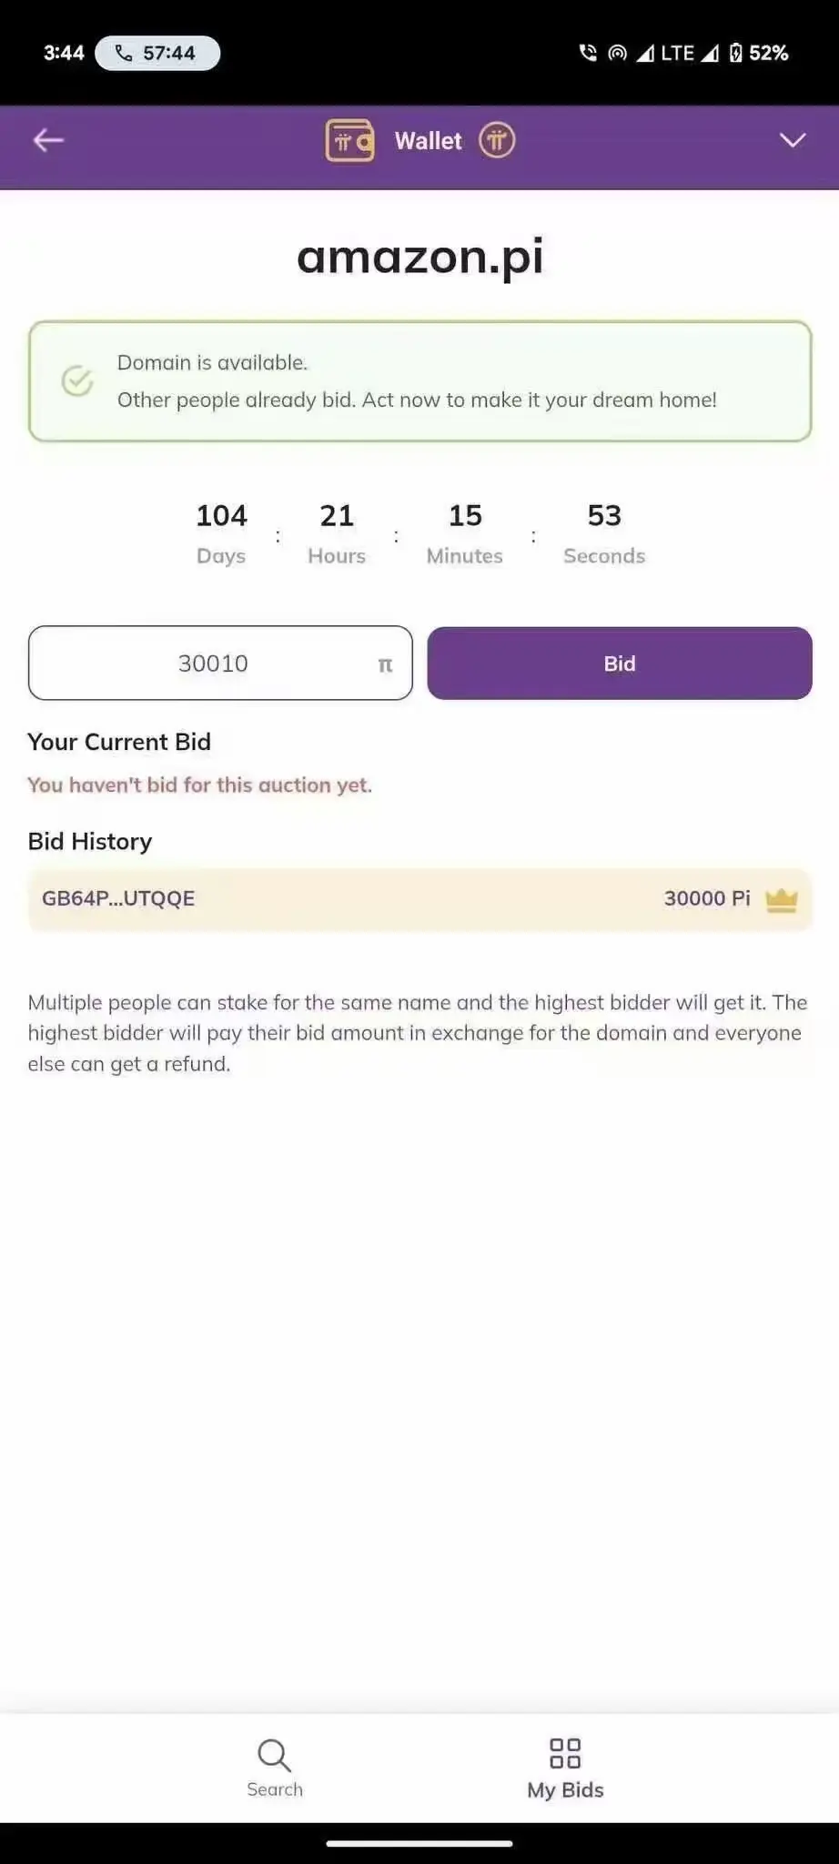Tap the green checkmark availability icon

click(x=77, y=380)
